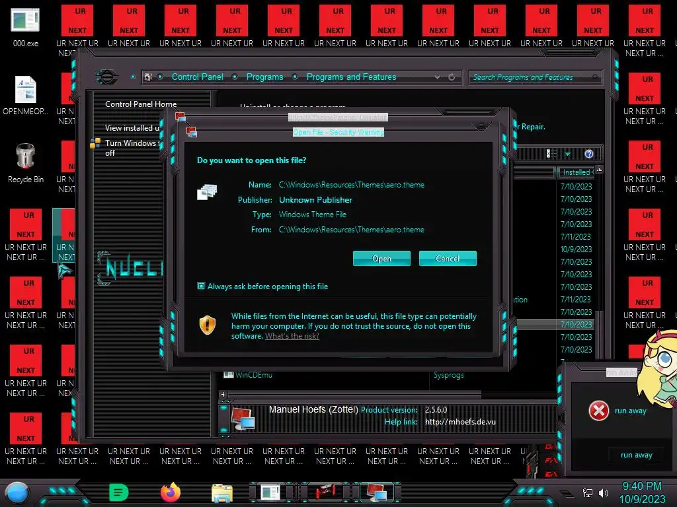Open the clock and date flyout
The width and height of the screenshot is (677, 507).
(642, 492)
